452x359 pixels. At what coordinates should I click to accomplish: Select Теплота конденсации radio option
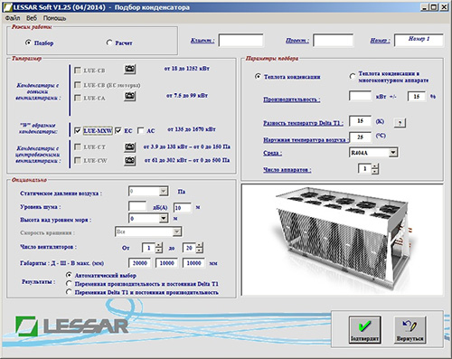pos(258,76)
